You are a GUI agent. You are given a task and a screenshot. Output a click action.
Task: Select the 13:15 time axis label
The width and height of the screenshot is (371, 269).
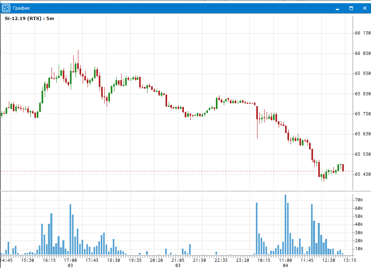pyautogui.click(x=350, y=260)
